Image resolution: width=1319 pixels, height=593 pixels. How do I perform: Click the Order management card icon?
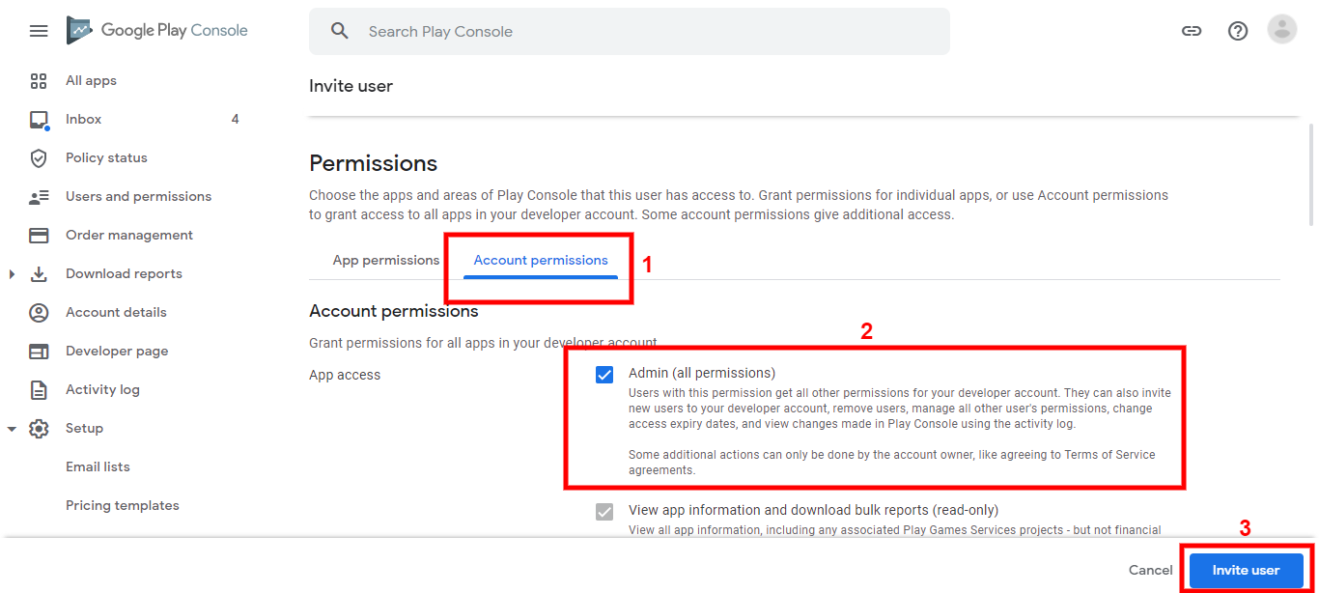pyautogui.click(x=39, y=236)
